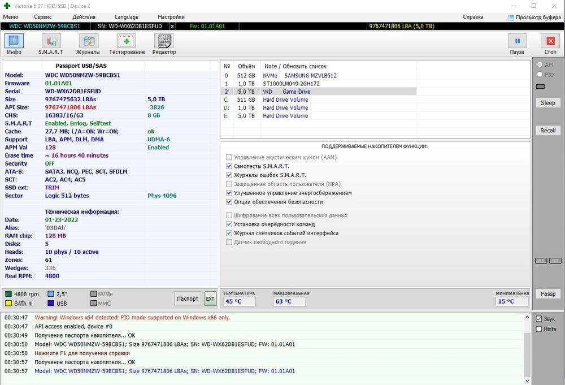This screenshot has height=385, width=565.
Task: Click the blue USB indicator
Action: [x=51, y=304]
